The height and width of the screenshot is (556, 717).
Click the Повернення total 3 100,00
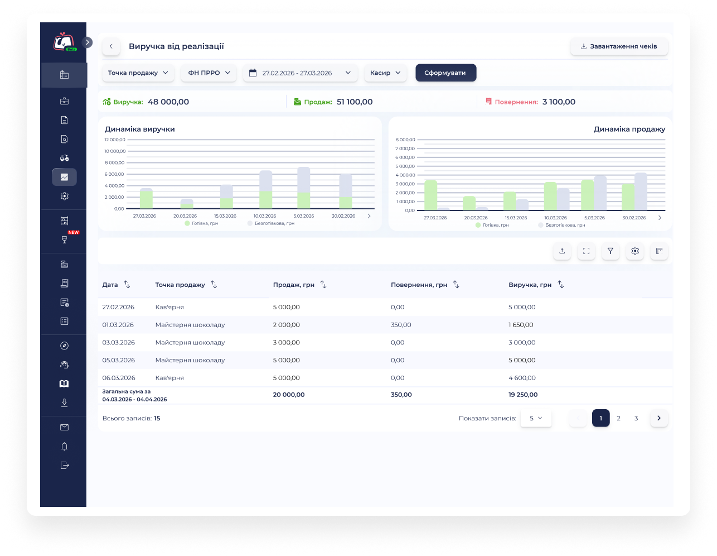pyautogui.click(x=559, y=102)
